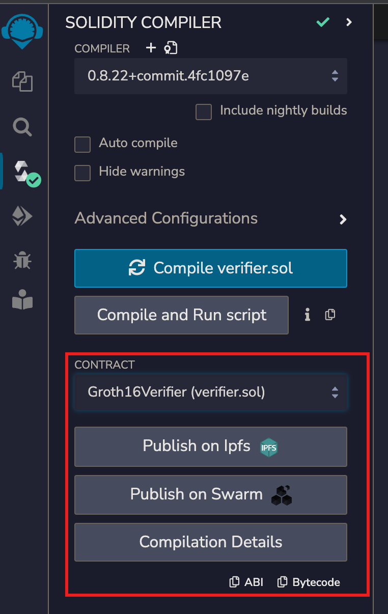Click the file search icon beside COMPILER
The height and width of the screenshot is (614, 388).
click(171, 48)
